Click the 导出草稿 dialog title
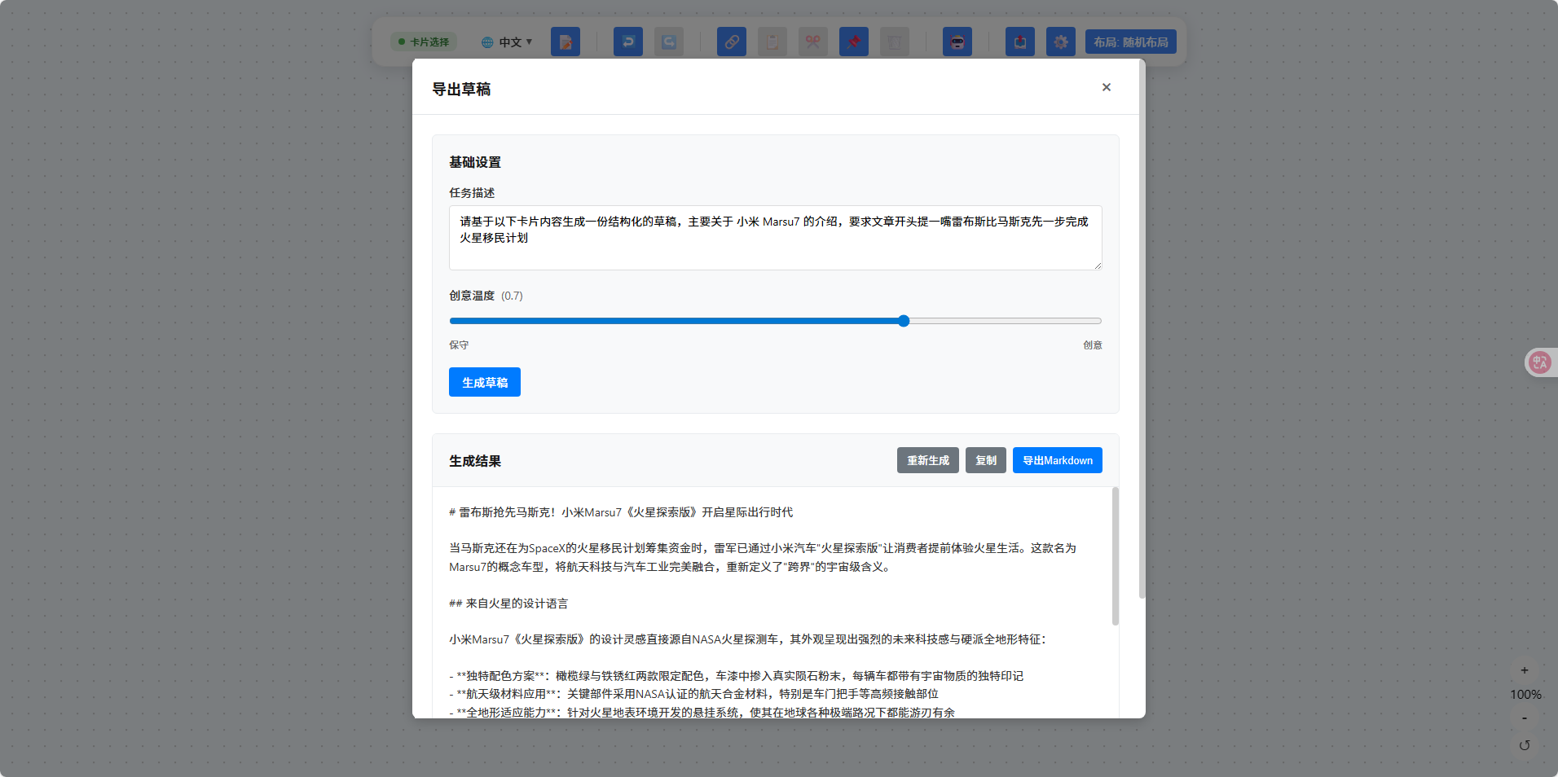Screen dimensions: 1558x777 (x=461, y=90)
